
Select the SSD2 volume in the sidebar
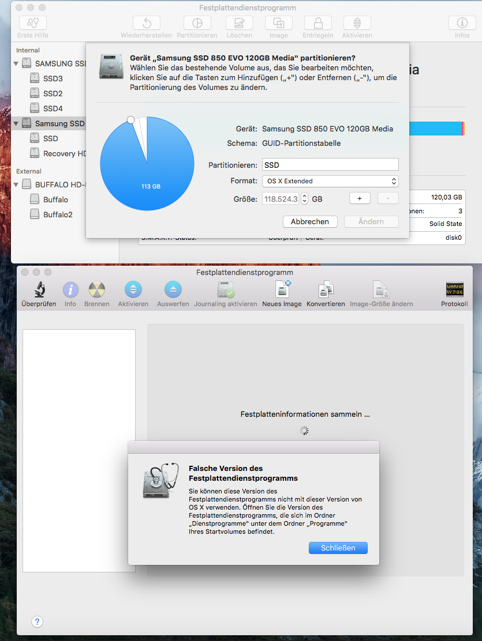[x=53, y=93]
